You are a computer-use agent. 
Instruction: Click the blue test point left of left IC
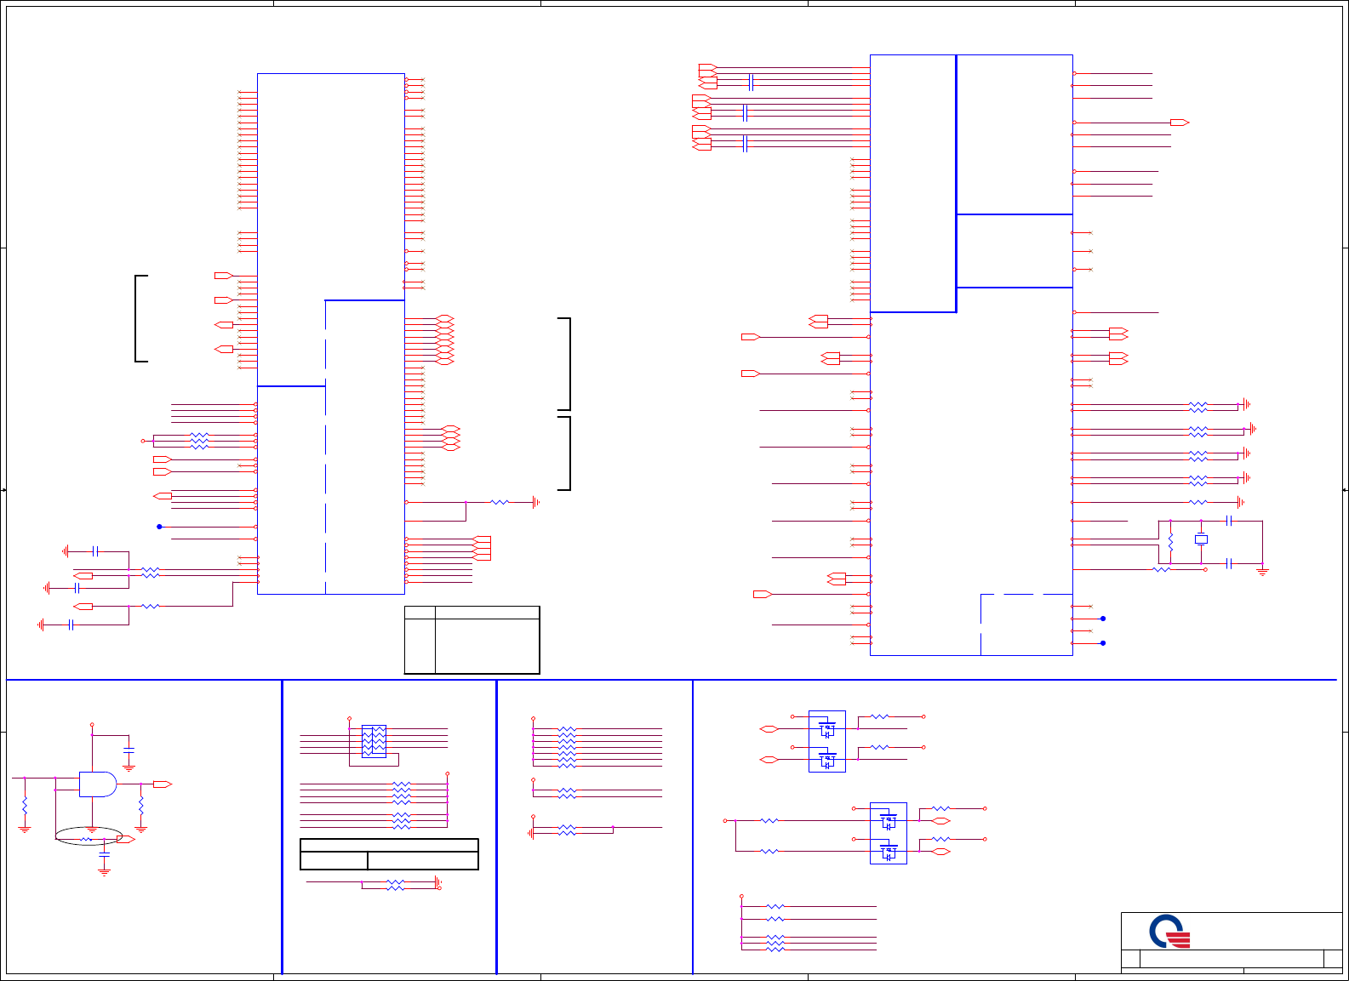pos(159,527)
